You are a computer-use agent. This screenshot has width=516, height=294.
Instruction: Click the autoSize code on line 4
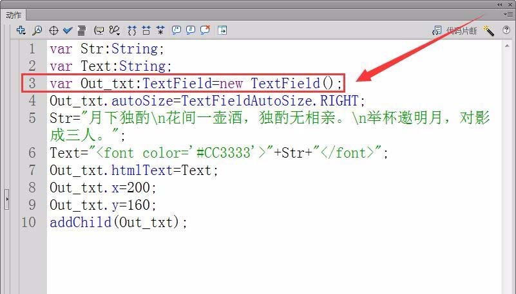pos(207,100)
